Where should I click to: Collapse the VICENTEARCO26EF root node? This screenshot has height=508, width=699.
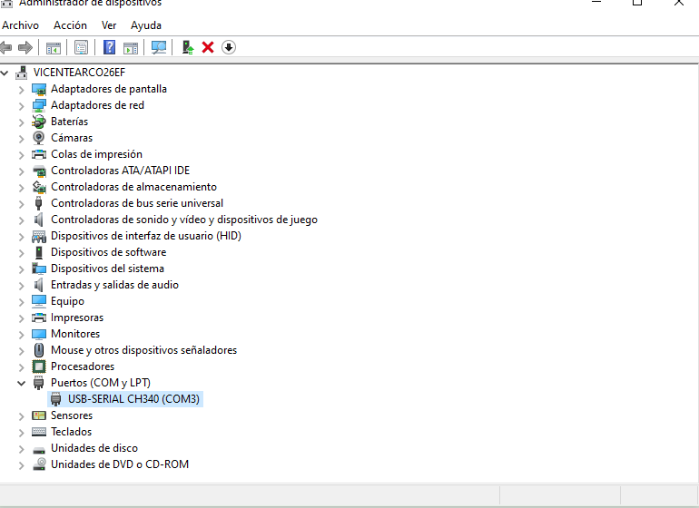click(6, 73)
